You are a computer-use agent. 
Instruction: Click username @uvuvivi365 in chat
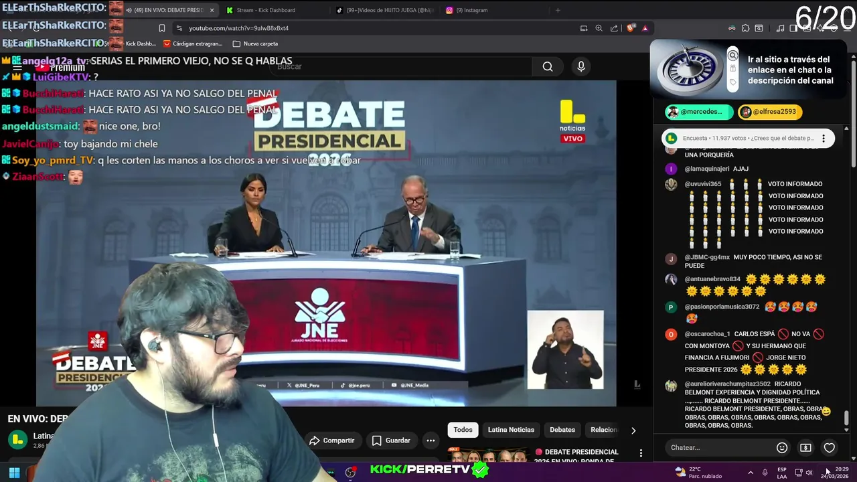coord(702,183)
